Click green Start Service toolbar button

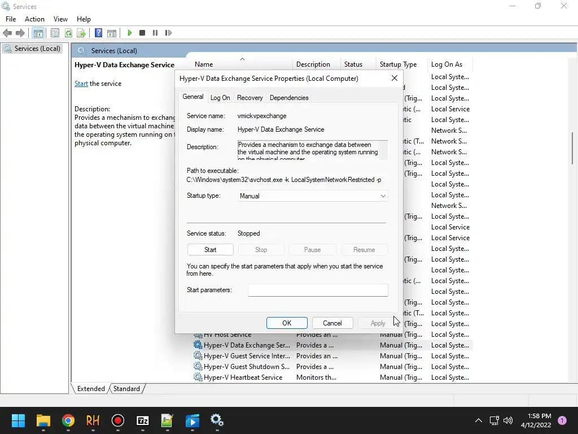click(129, 33)
